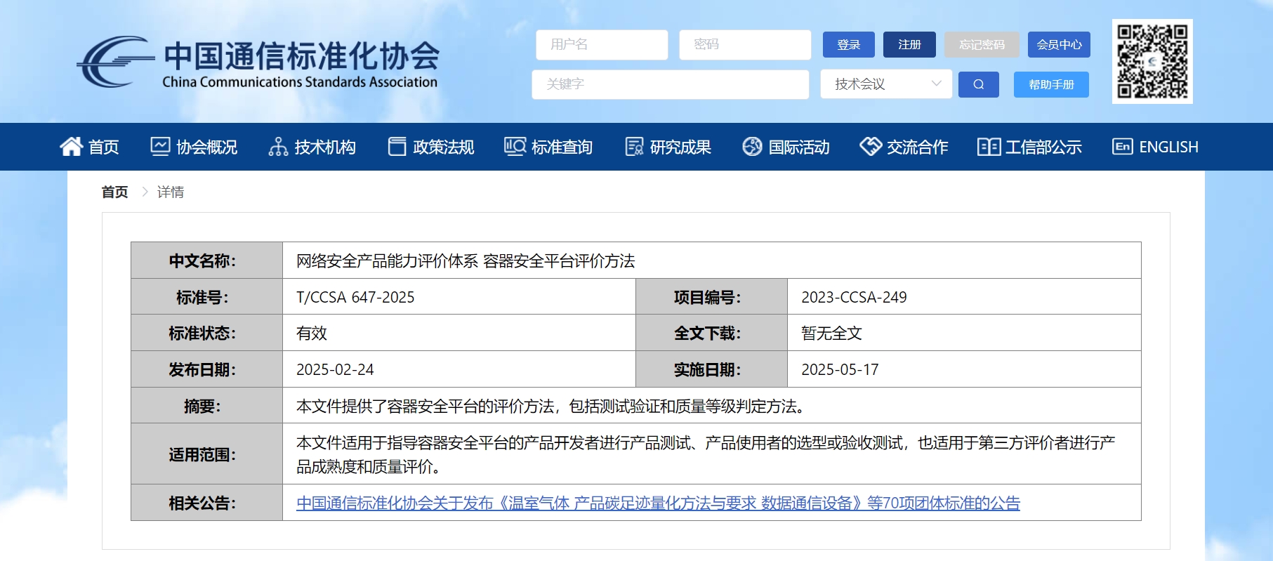This screenshot has height=561, width=1273.
Task: Click the 研究成果 report icon
Action: click(x=634, y=146)
